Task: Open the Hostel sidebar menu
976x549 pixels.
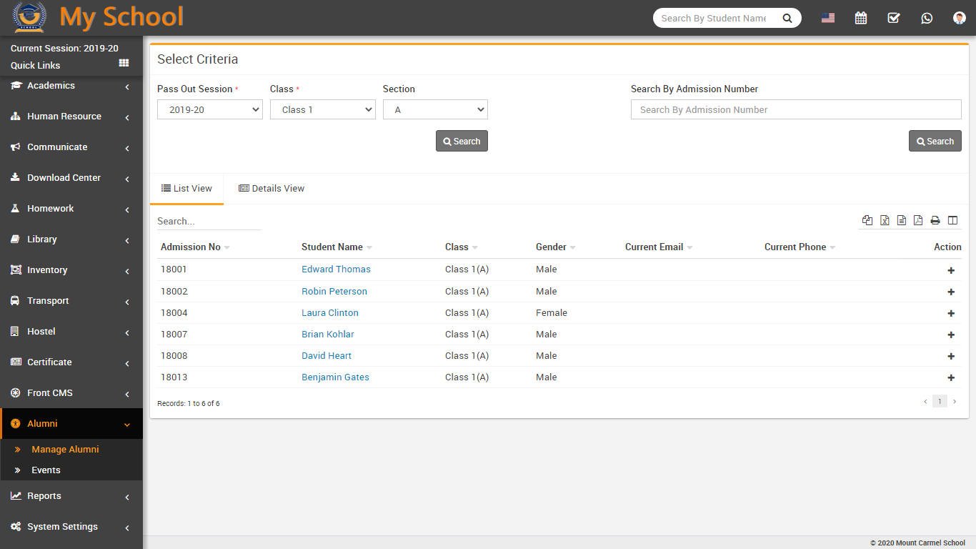Action: point(71,332)
